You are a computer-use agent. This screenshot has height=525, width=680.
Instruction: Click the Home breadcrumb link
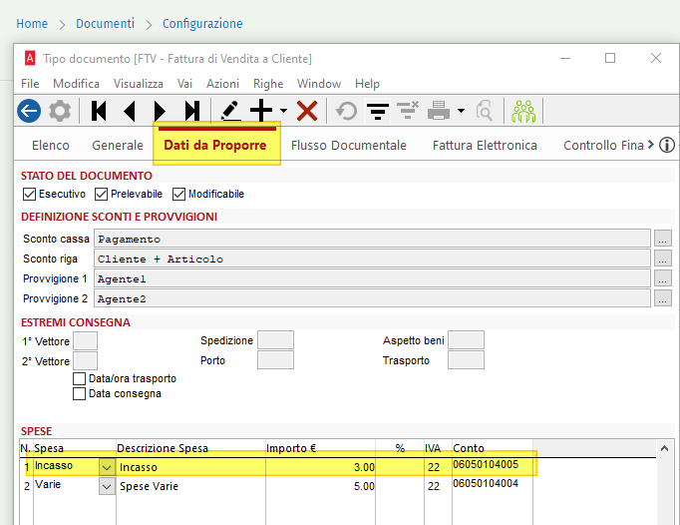(x=32, y=23)
